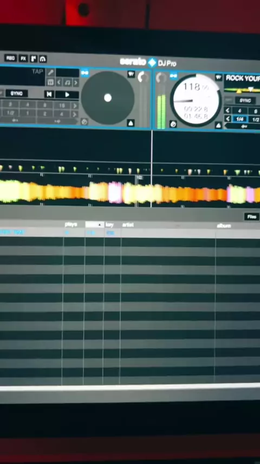Image resolution: width=260 pixels, height=464 pixels.
Task: Open the REC recording panel
Action: [10, 58]
